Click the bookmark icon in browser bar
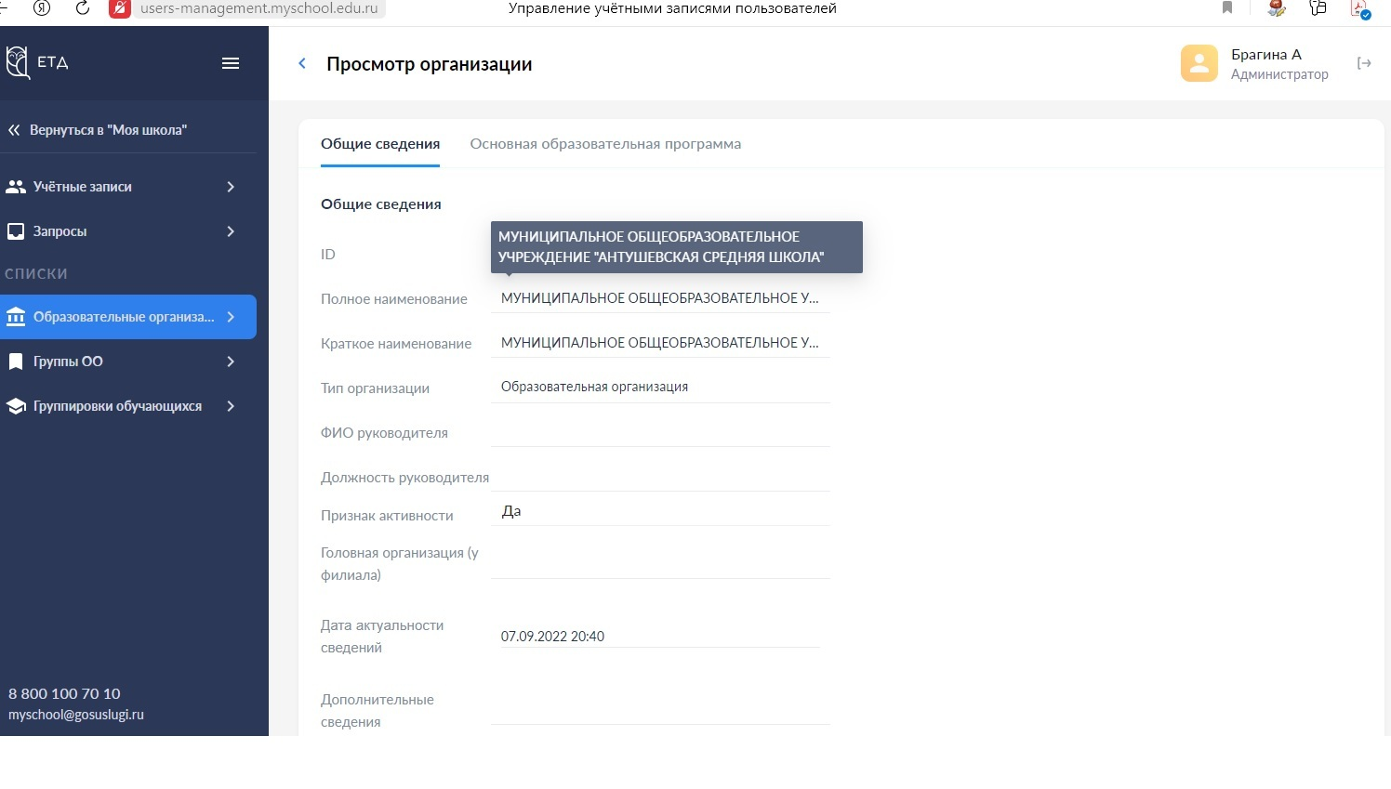This screenshot has width=1391, height=789. [1227, 8]
